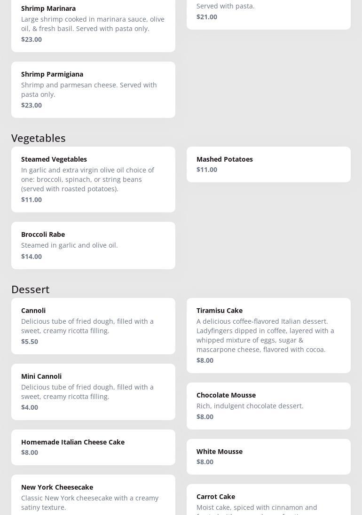This screenshot has height=515, width=362.
Task: Click the Dessert section heading
Action: coord(31,289)
